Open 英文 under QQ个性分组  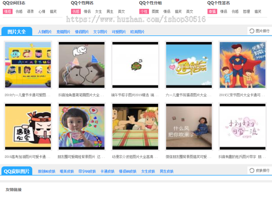point(189,11)
